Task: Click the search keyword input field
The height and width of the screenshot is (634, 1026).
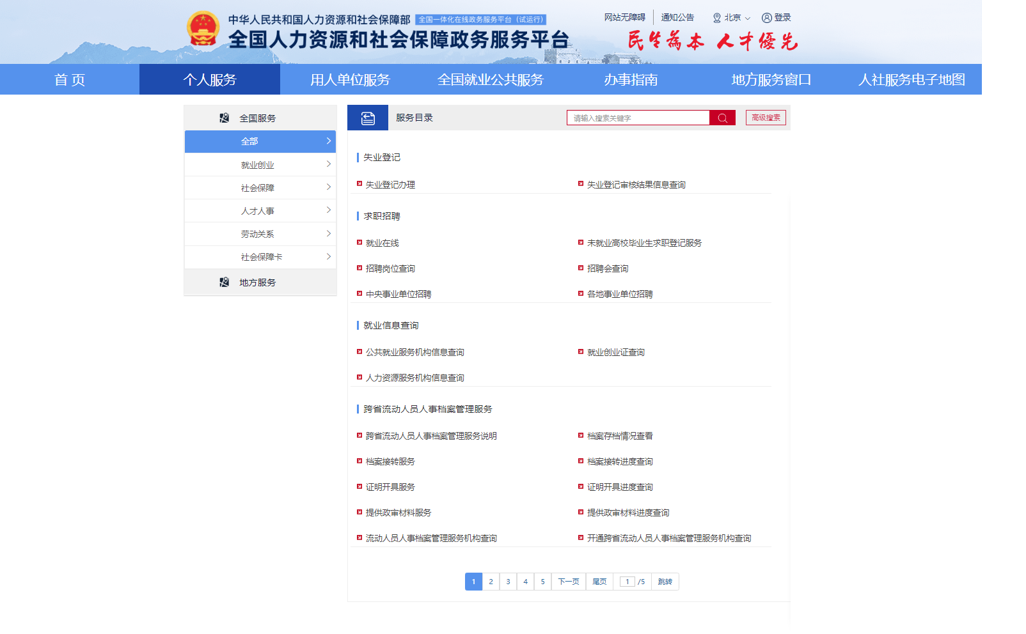Action: [x=638, y=118]
